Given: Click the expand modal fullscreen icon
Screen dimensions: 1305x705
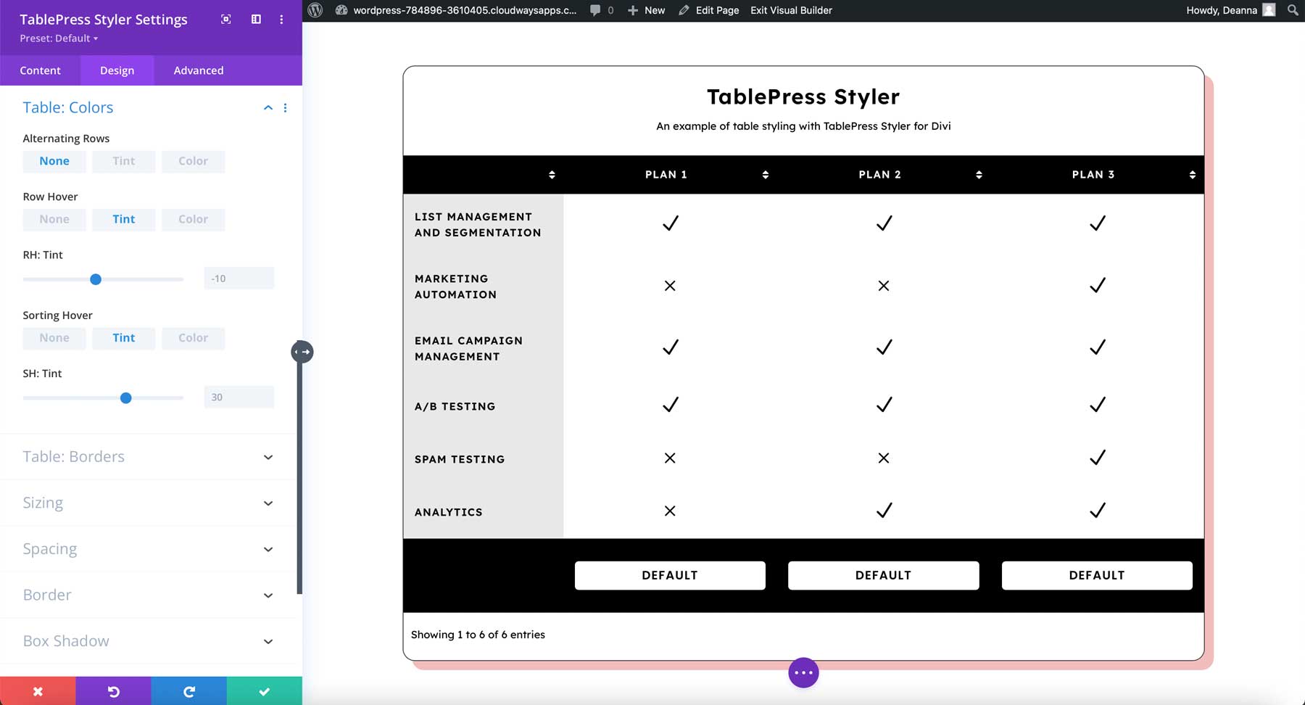Looking at the screenshot, I should 226,20.
